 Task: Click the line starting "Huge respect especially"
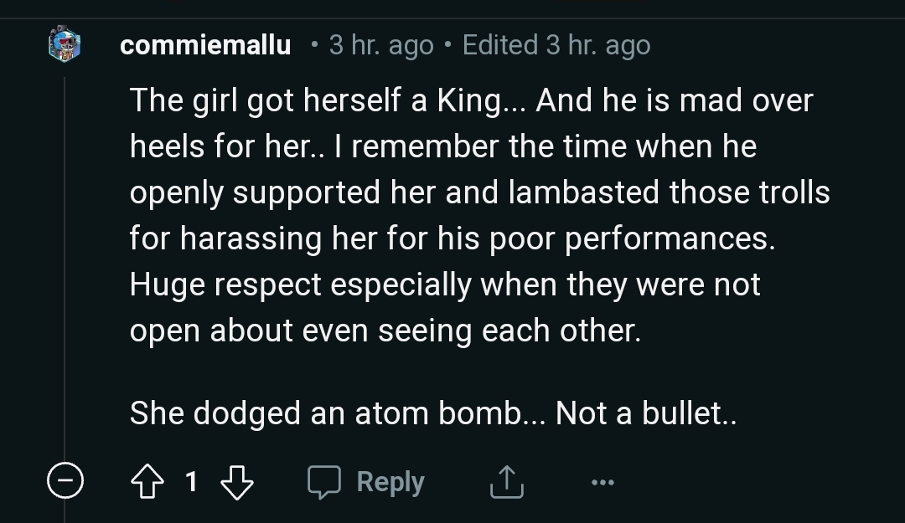click(x=444, y=285)
